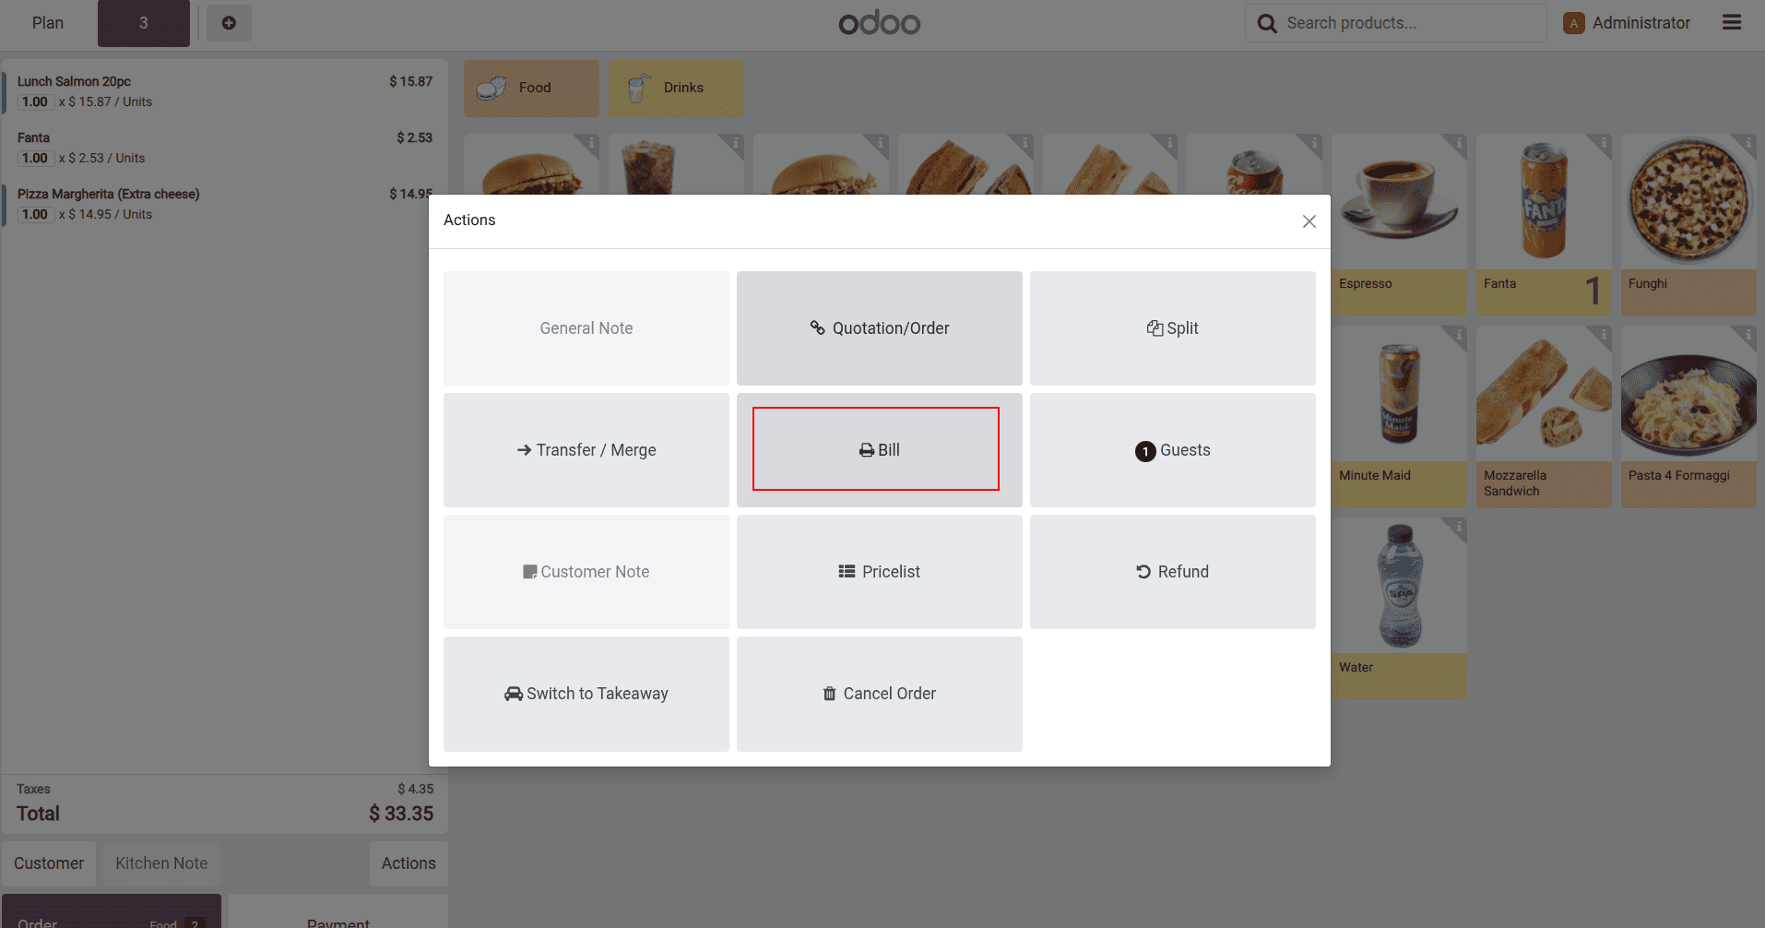
Task: Switch the order to Takeaway
Action: pyautogui.click(x=586, y=694)
